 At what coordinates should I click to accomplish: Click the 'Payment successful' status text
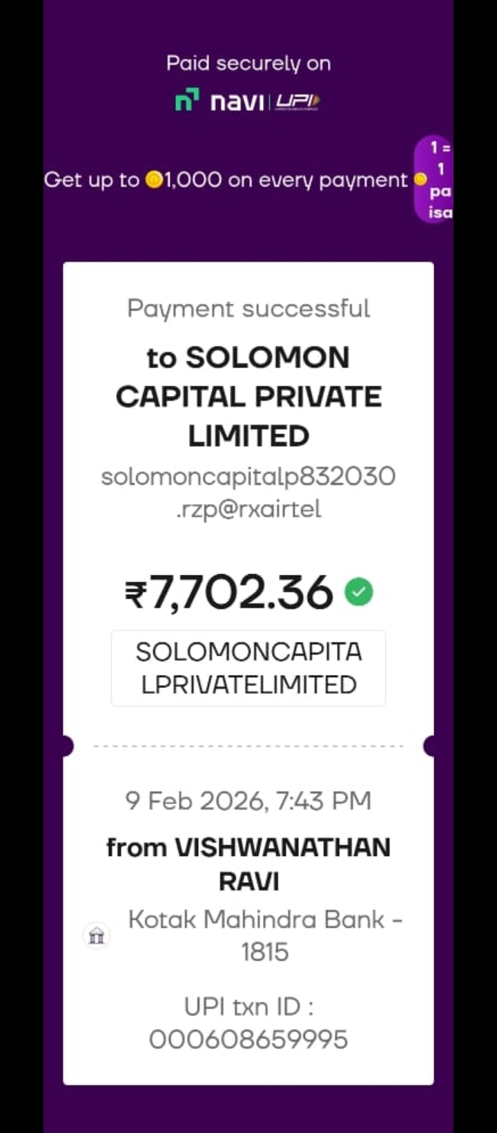coord(248,309)
